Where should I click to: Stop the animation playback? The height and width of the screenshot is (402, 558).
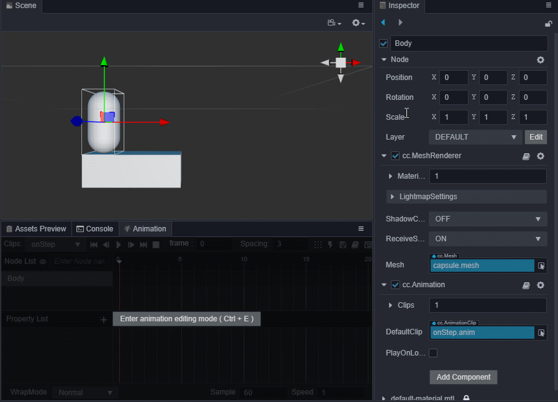[x=156, y=245]
